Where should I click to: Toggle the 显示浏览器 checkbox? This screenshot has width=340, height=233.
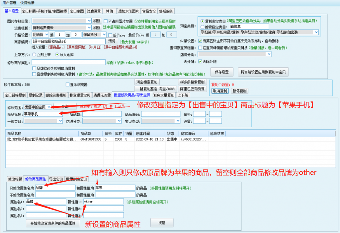[67, 85]
